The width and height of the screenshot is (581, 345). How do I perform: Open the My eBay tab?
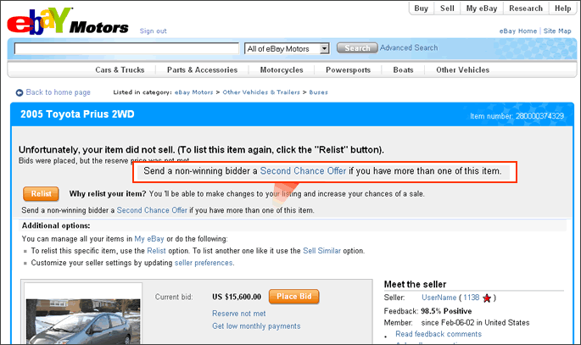click(482, 8)
